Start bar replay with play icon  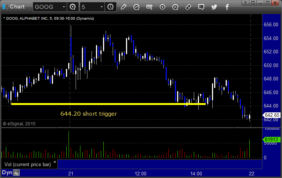pyautogui.click(x=162, y=7)
